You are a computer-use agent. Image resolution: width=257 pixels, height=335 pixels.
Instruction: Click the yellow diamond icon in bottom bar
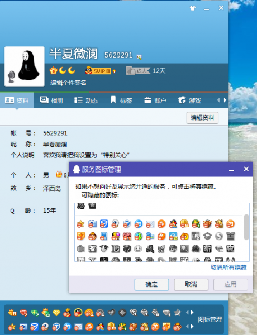tap(56, 313)
